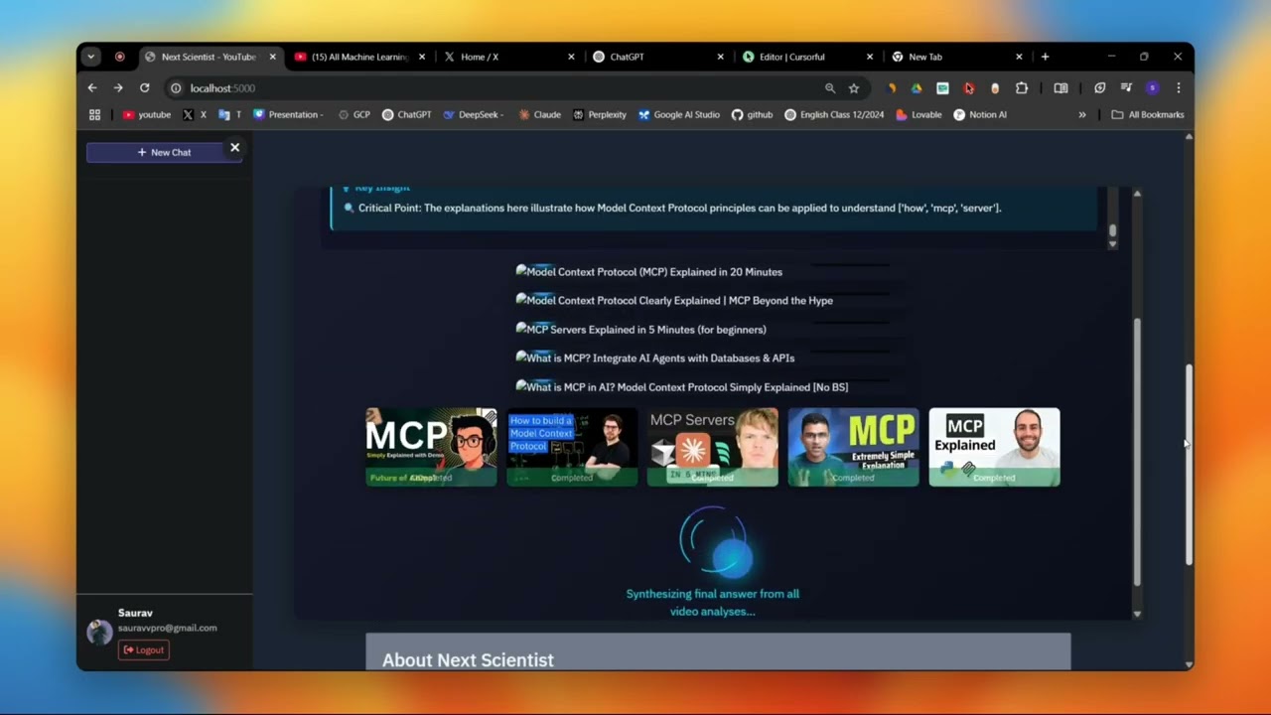Close the Next Scientist - YouTube tab
This screenshot has height=715, width=1271.
[x=272, y=57]
